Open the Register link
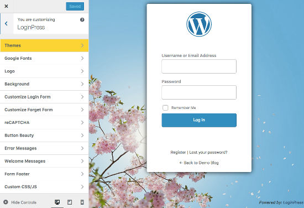Image resolution: width=304 pixels, height=208 pixels. coord(178,152)
